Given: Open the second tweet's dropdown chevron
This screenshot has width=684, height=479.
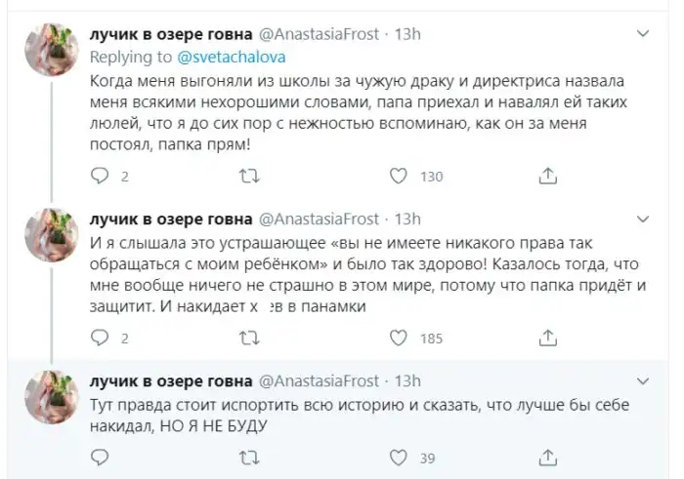Looking at the screenshot, I should (642, 217).
